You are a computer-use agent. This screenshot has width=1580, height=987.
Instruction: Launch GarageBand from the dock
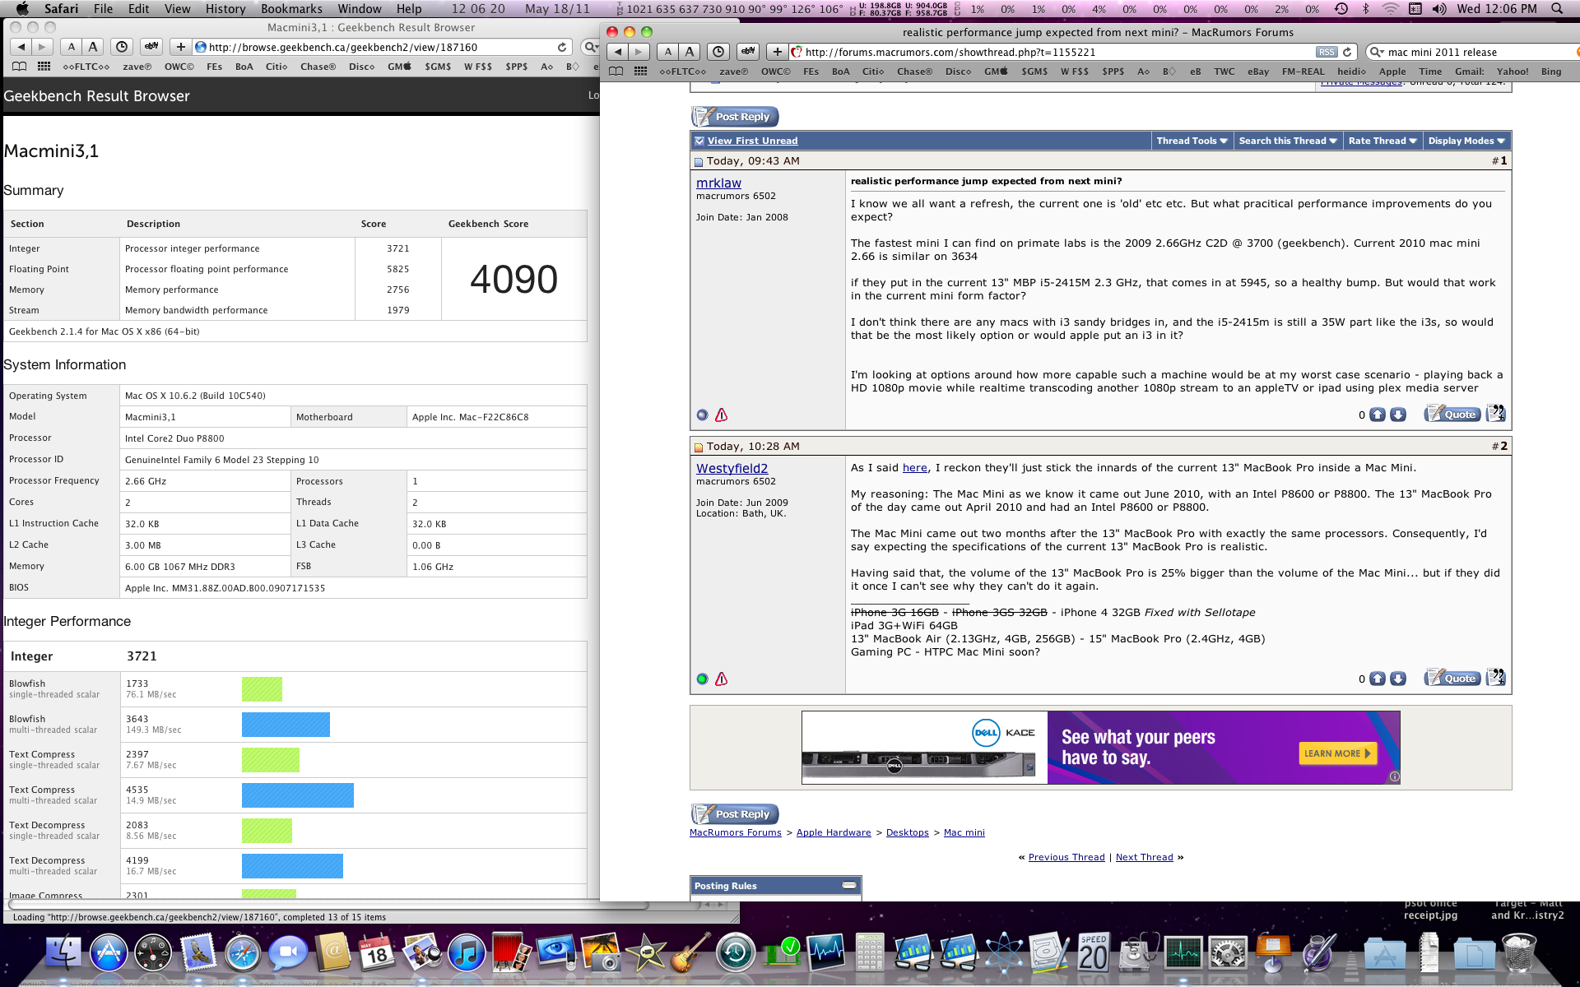point(690,954)
